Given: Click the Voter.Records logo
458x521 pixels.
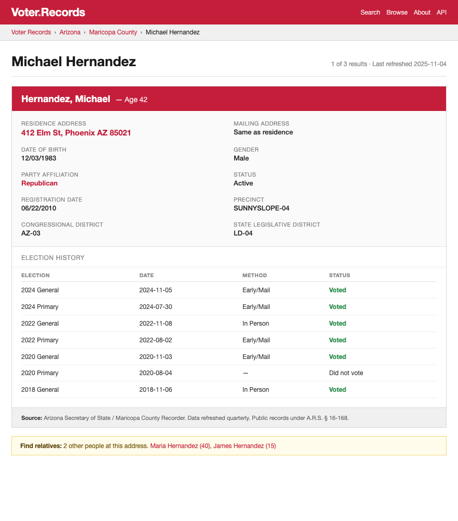Looking at the screenshot, I should (48, 12).
